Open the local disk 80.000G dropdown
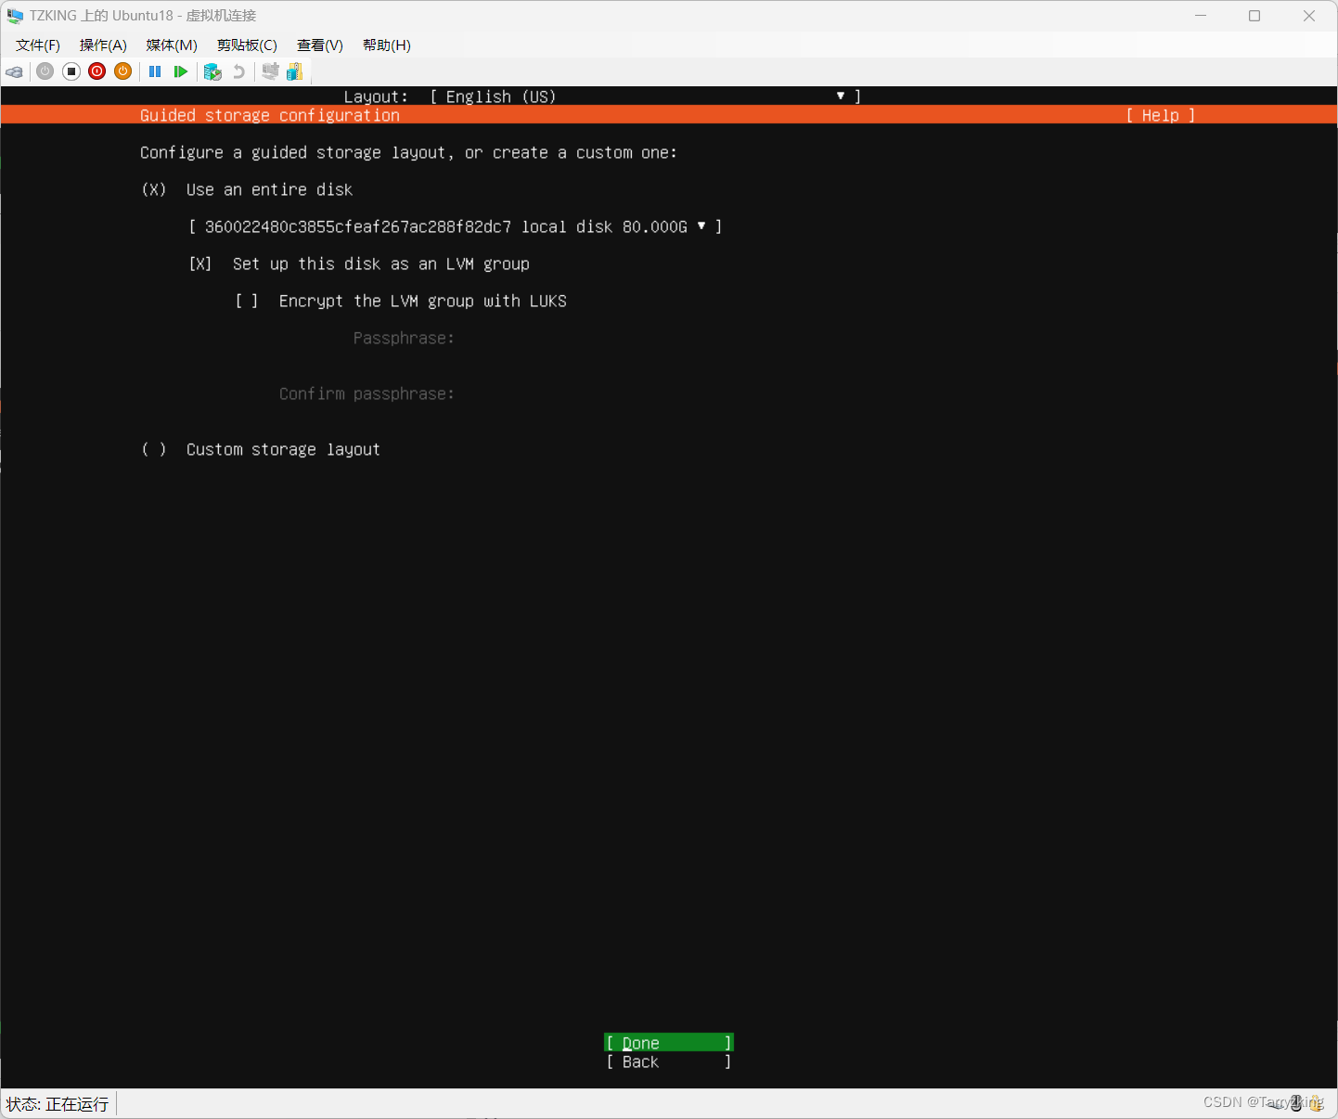1338x1119 pixels. pos(456,226)
